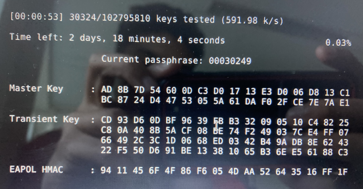The height and width of the screenshot is (189, 363).
Task: Click the Master Key second row starting BC 87
Action: pyautogui.click(x=226, y=102)
